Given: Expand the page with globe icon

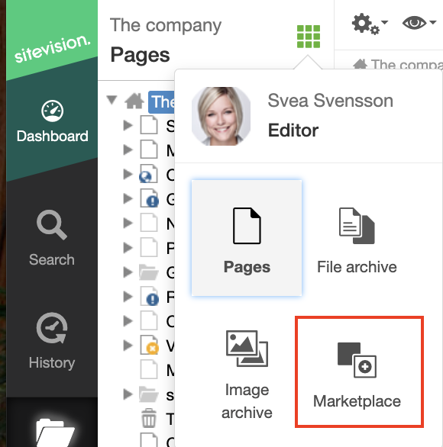Looking at the screenshot, I should click(128, 174).
